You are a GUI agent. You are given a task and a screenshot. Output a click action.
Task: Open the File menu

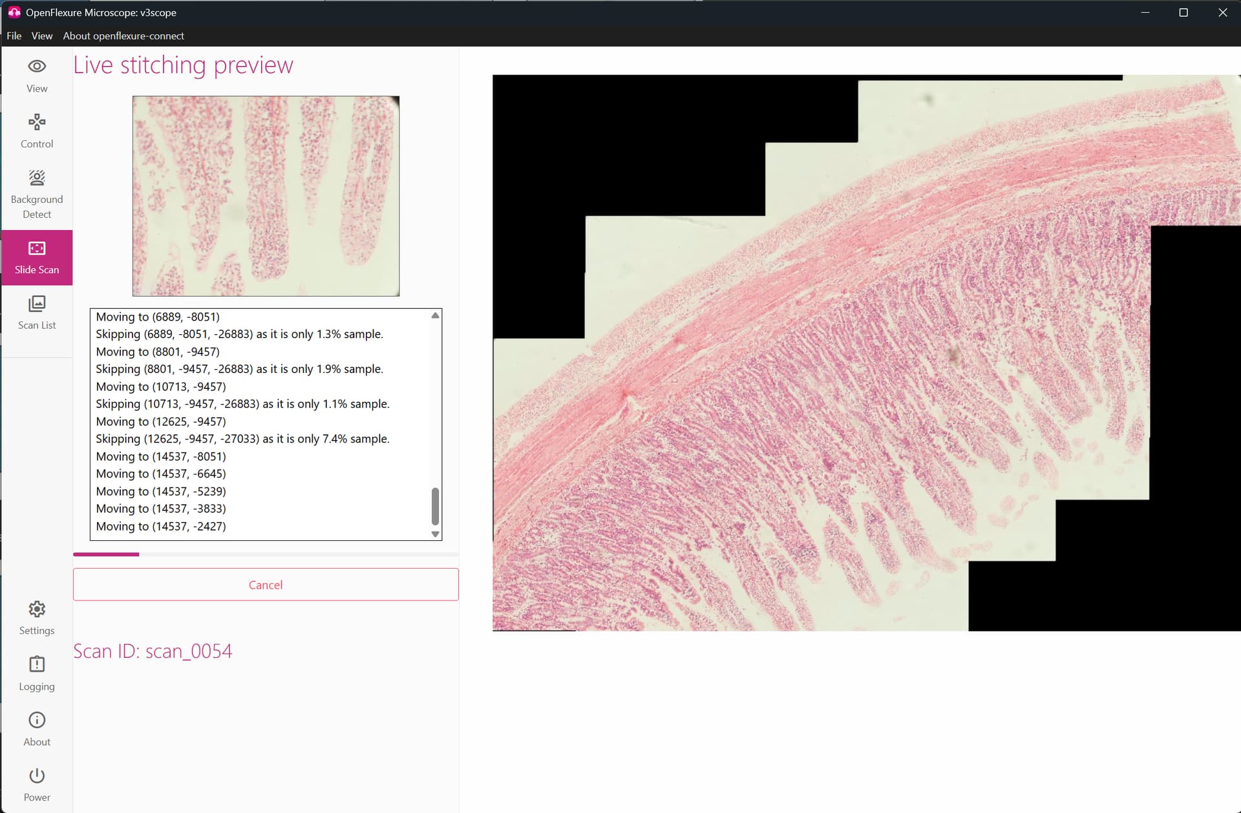click(14, 36)
